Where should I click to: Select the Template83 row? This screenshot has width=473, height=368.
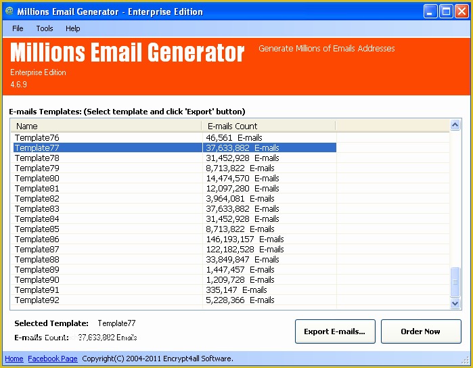pyautogui.click(x=175, y=209)
